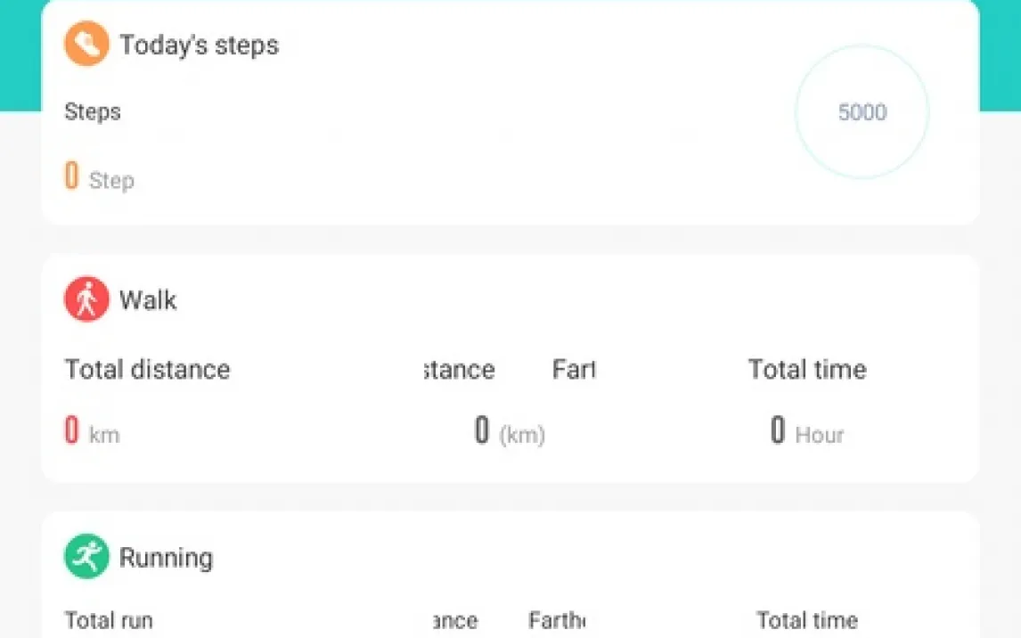Click the Walk section title
Image resolution: width=1021 pixels, height=638 pixels.
coord(148,299)
